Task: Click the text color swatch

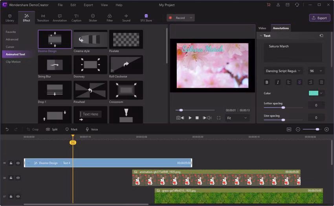Action: [x=314, y=93]
